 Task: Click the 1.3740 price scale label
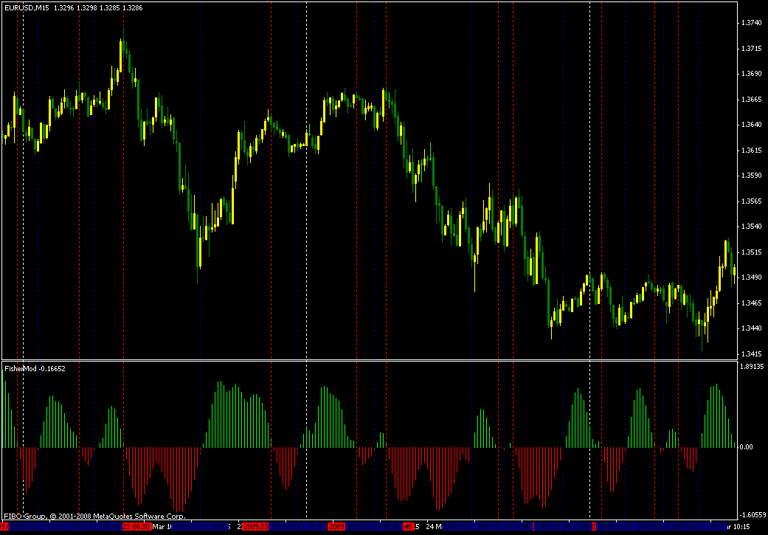[x=750, y=23]
